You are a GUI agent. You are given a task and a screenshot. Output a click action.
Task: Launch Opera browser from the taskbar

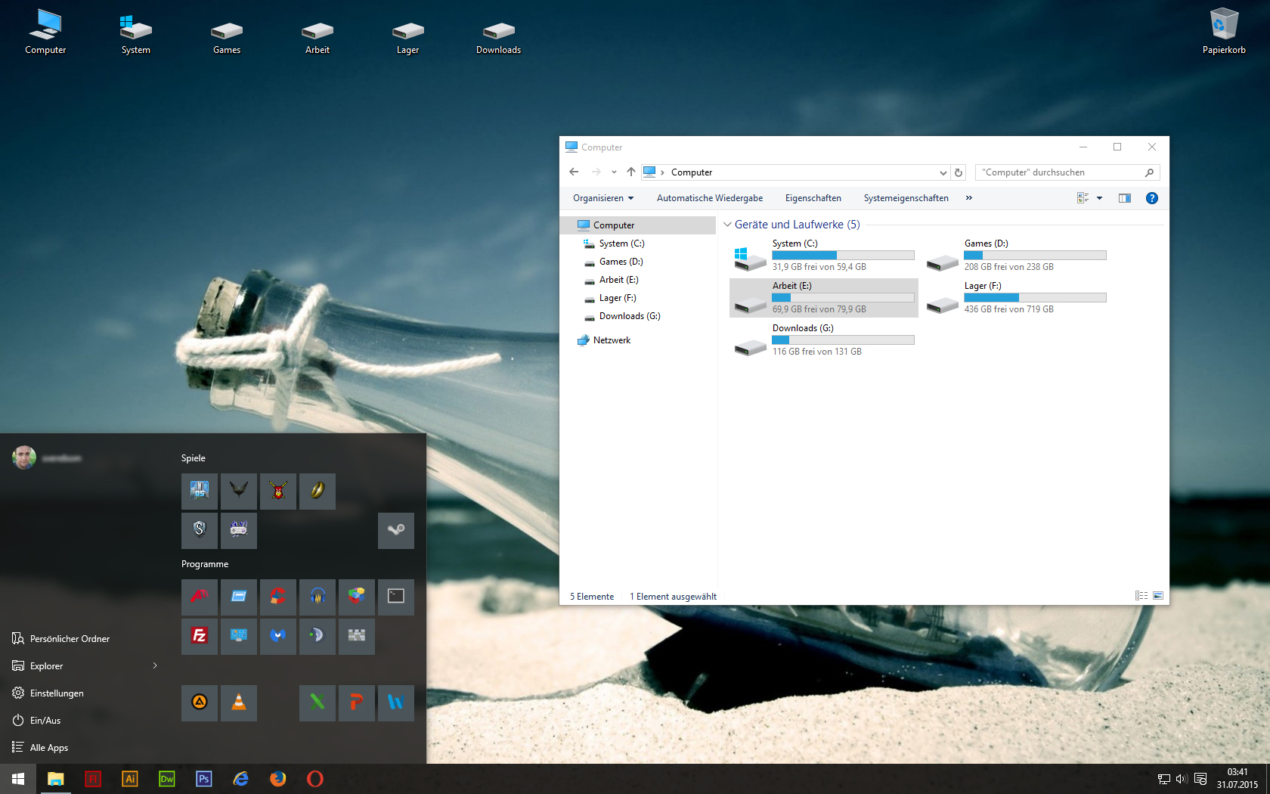pos(315,779)
